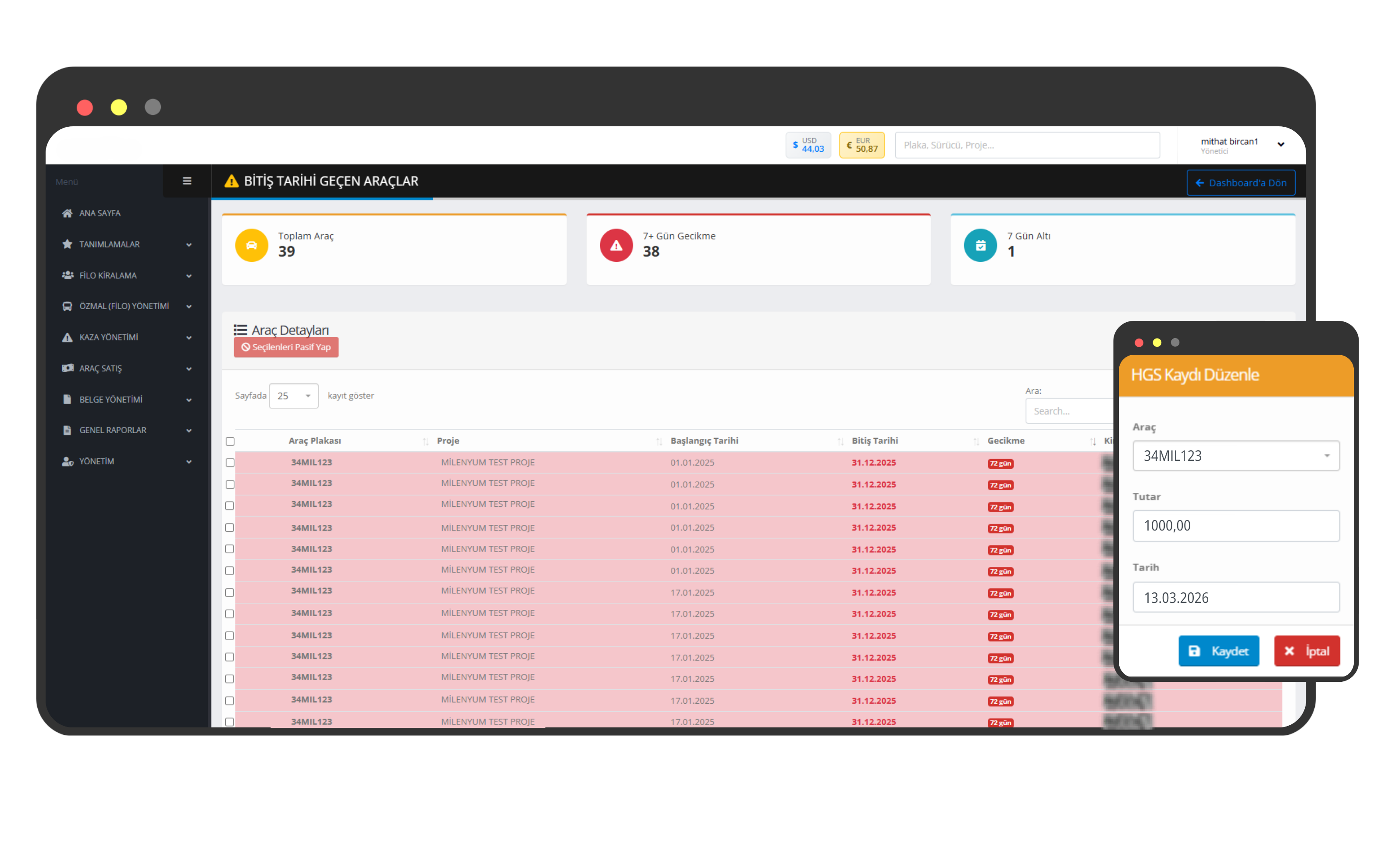This screenshot has height=855, width=1381.
Task: Click the teal calendar 7 Gün Altı icon
Action: pyautogui.click(x=980, y=245)
